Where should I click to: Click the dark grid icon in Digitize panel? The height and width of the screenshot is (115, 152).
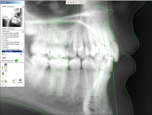tap(6, 64)
